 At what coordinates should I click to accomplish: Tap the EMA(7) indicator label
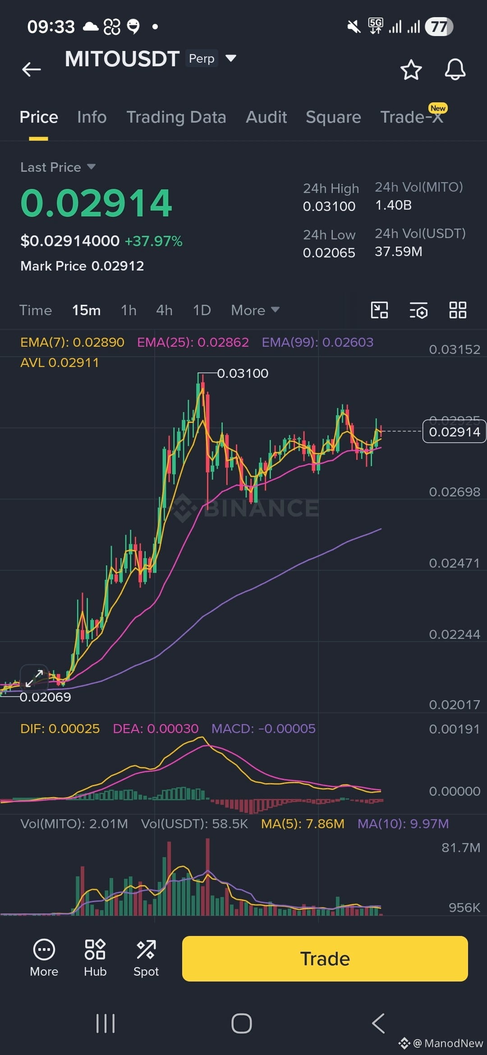[72, 342]
